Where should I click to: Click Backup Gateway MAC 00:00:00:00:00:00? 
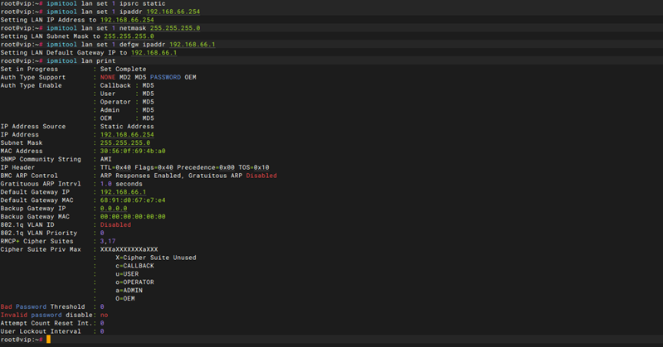[x=133, y=216]
